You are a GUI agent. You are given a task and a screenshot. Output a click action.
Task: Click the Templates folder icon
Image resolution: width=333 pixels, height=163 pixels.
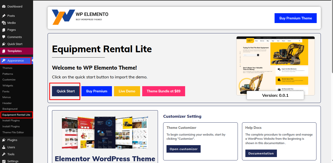[x=4, y=51]
